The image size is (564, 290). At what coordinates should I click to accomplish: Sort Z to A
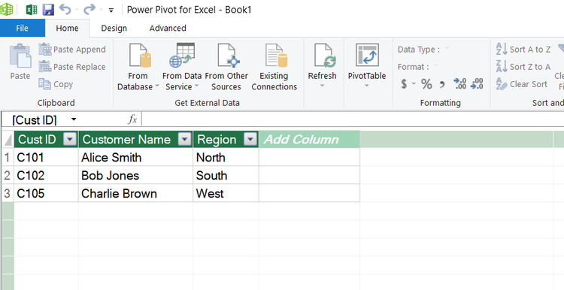click(523, 67)
